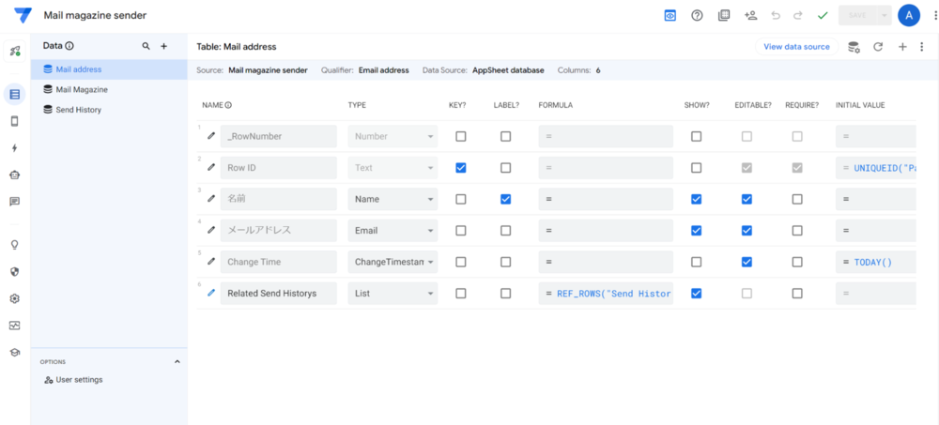Toggle LABEL checkbox for 名前 column

[505, 199]
